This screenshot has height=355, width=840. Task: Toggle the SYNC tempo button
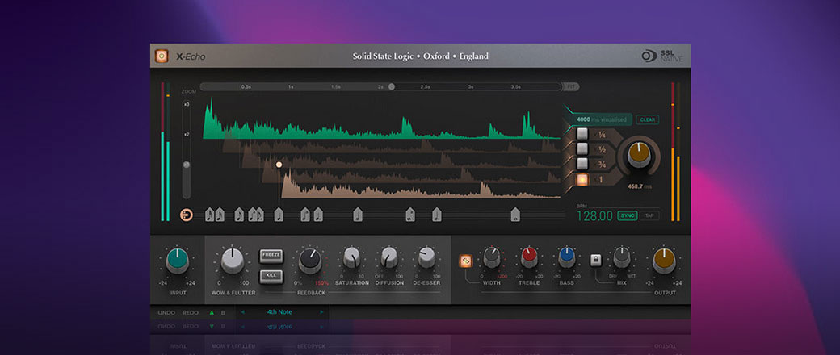click(627, 215)
